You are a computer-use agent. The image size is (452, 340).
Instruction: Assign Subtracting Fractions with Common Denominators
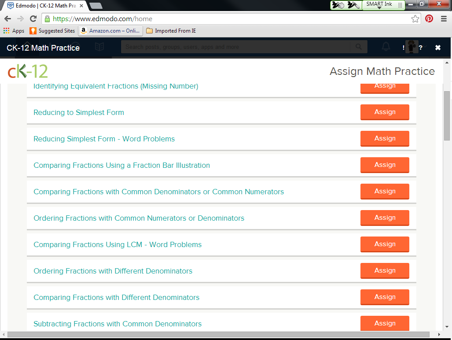pyautogui.click(x=385, y=323)
